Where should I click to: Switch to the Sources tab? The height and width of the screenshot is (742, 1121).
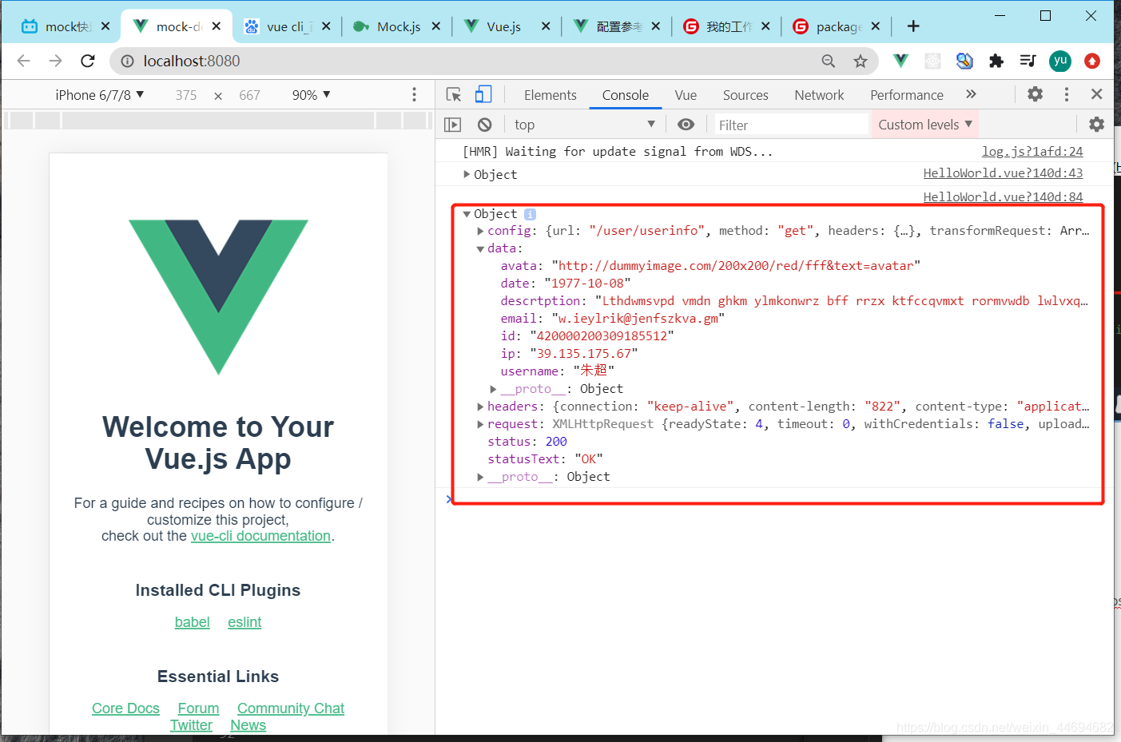coord(745,95)
